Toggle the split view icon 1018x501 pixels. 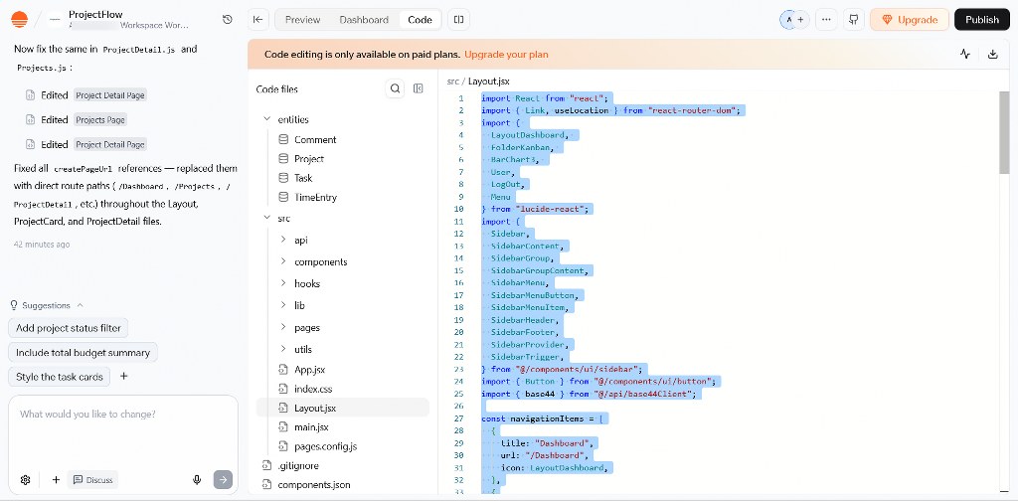tap(458, 20)
